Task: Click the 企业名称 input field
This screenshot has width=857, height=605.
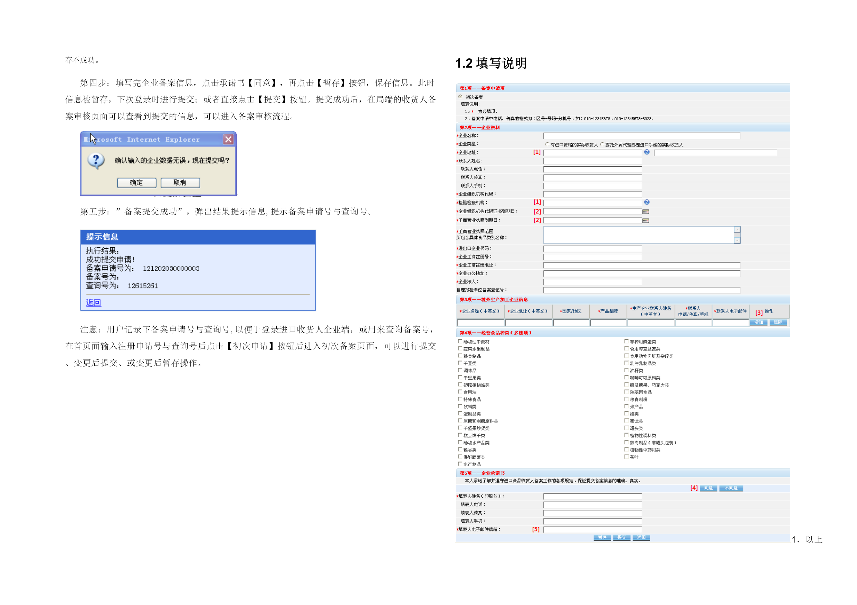Action: point(642,136)
